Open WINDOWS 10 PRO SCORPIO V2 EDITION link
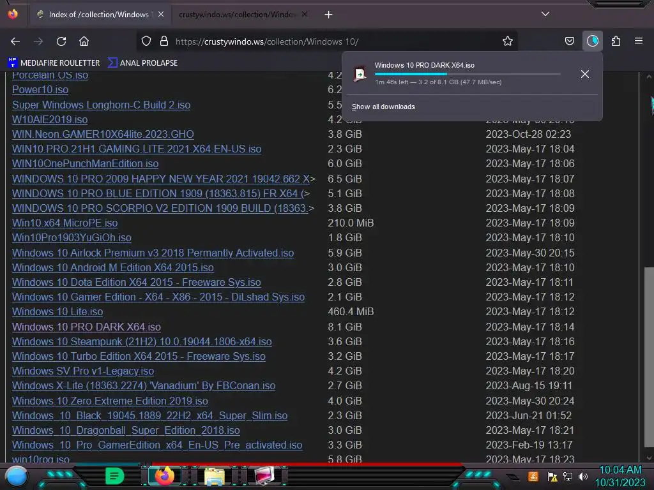Image resolution: width=654 pixels, height=490 pixels. [x=160, y=208]
